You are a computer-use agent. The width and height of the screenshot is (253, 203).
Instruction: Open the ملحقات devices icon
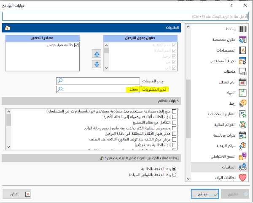242,71
